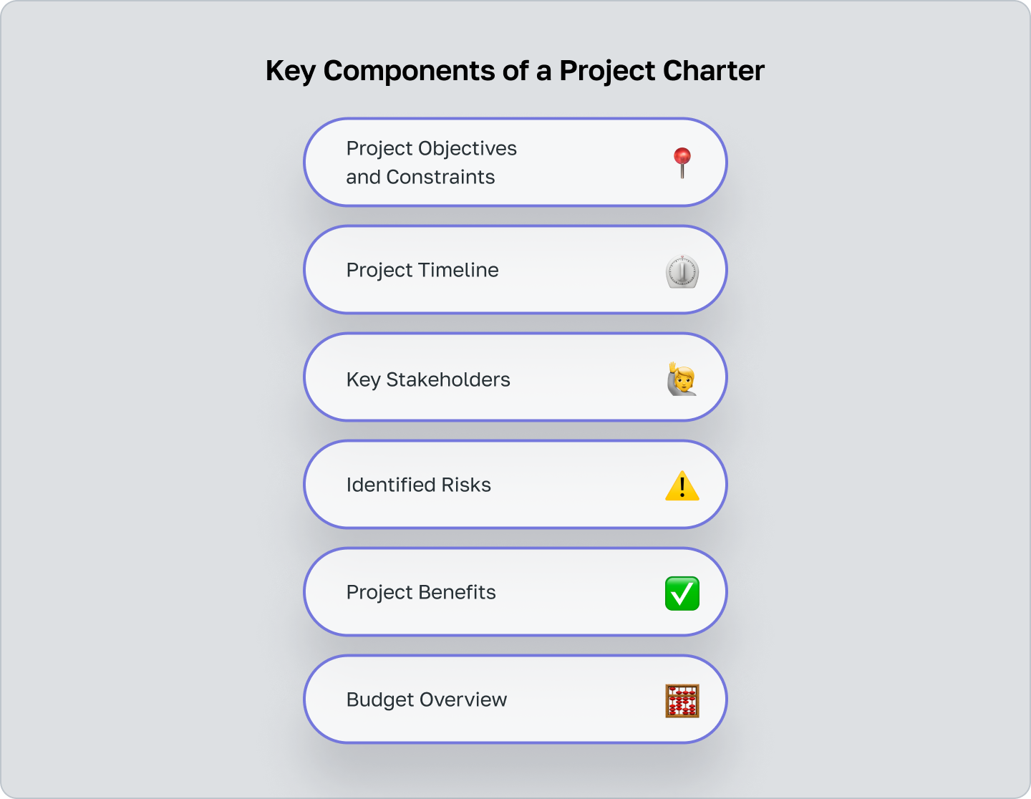The image size is (1031, 799).
Task: Select the Project Timeline pill
Action: [515, 270]
